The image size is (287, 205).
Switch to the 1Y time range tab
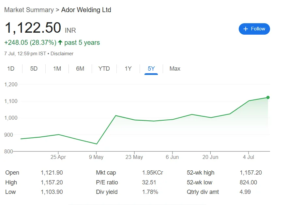click(x=128, y=69)
